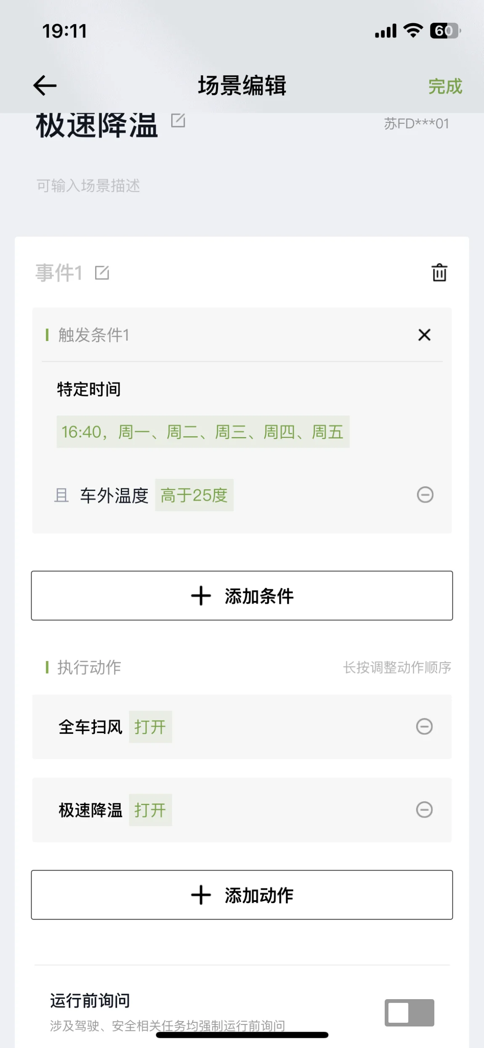Viewport: 484px width, 1048px height.
Task: Tap 完成 to finish editing
Action: click(445, 86)
